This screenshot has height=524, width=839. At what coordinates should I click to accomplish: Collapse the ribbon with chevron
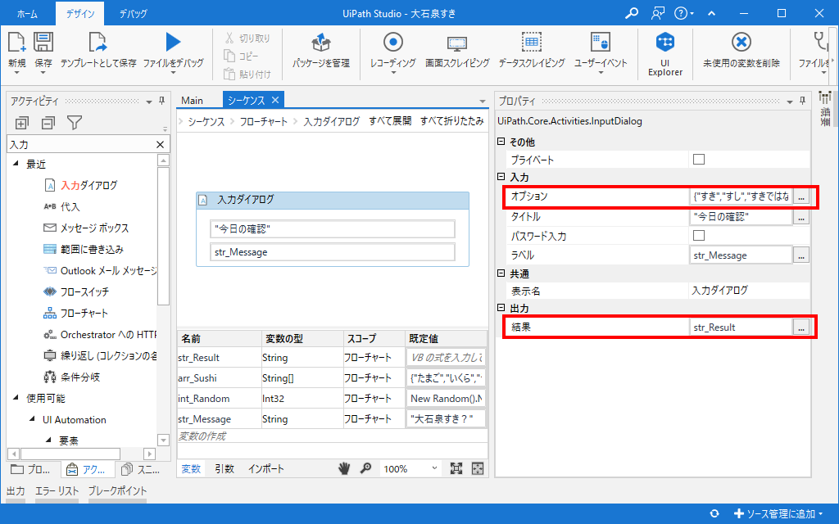point(712,13)
